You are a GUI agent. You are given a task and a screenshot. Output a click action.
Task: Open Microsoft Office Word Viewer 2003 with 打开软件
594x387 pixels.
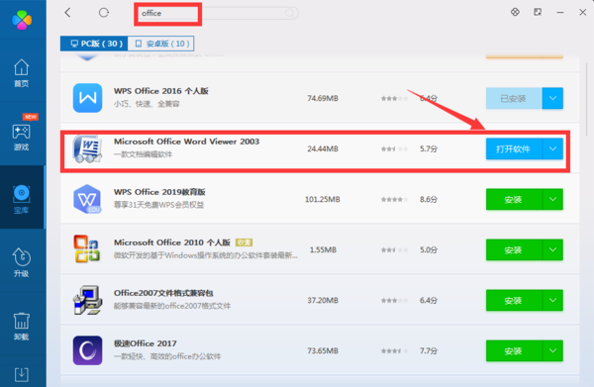514,148
